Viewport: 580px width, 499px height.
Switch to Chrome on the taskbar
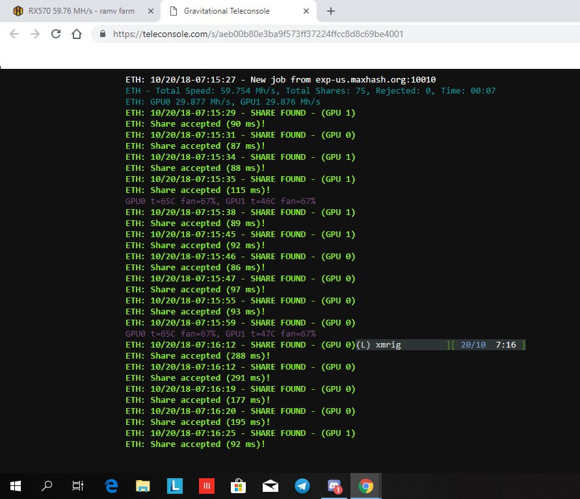pos(366,486)
